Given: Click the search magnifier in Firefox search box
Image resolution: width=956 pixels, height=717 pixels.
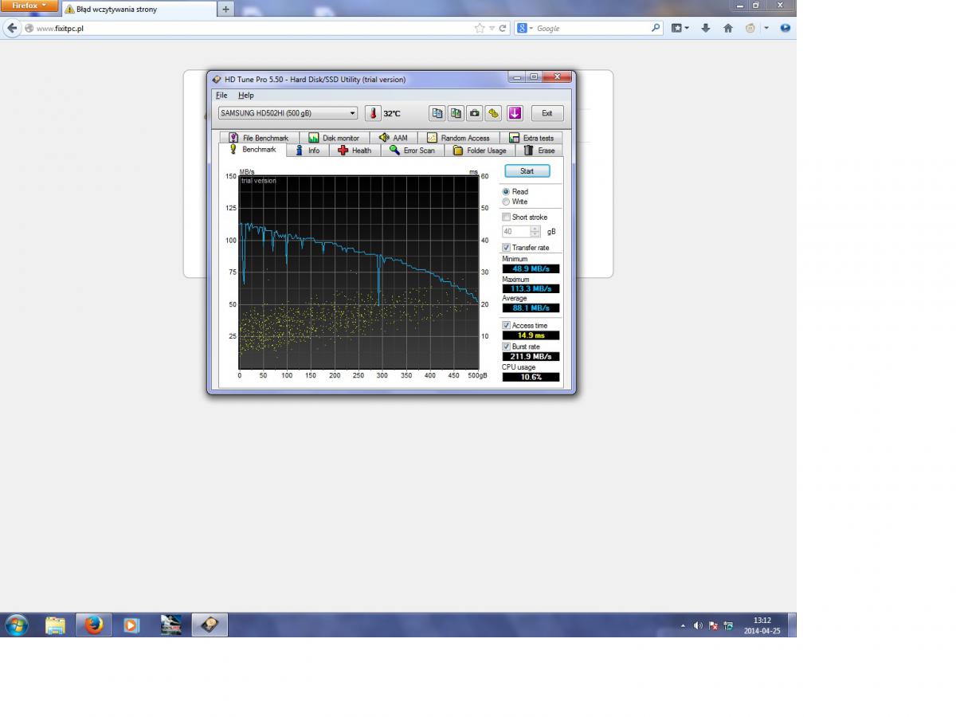Looking at the screenshot, I should click(x=656, y=28).
